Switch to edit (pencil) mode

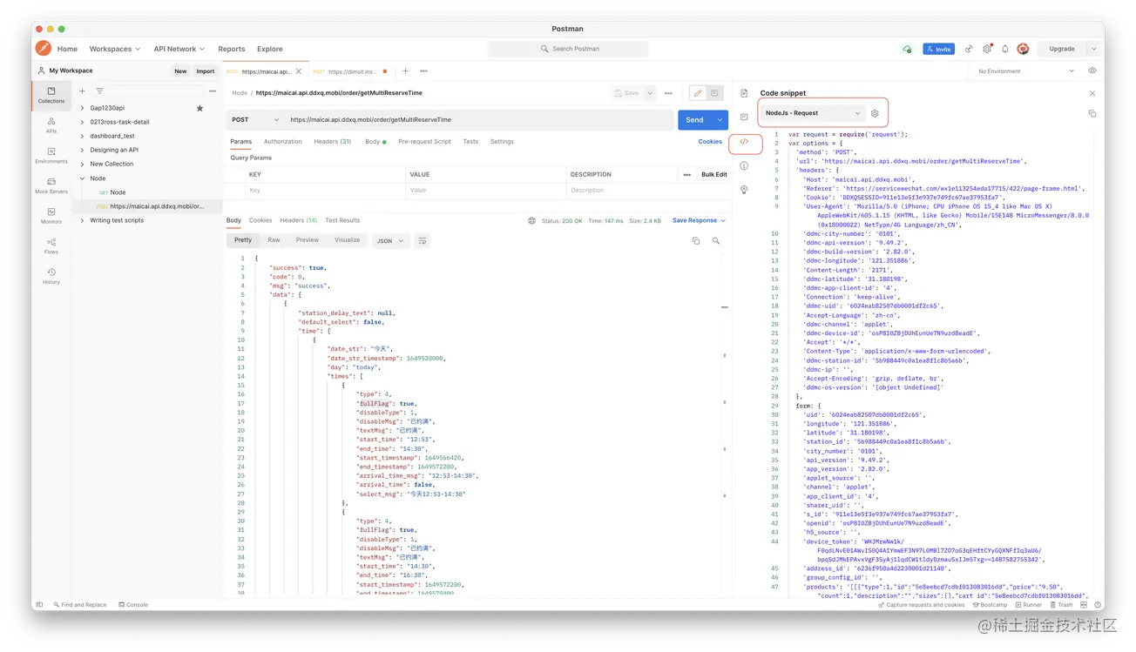point(698,93)
